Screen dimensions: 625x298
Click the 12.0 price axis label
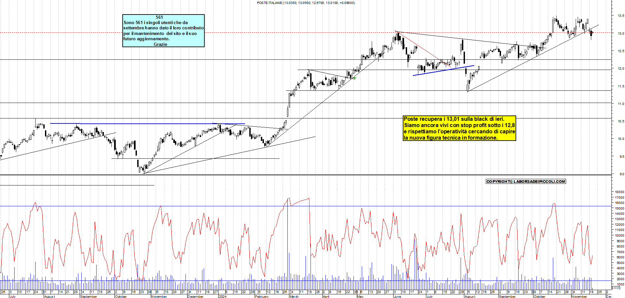tap(621, 69)
